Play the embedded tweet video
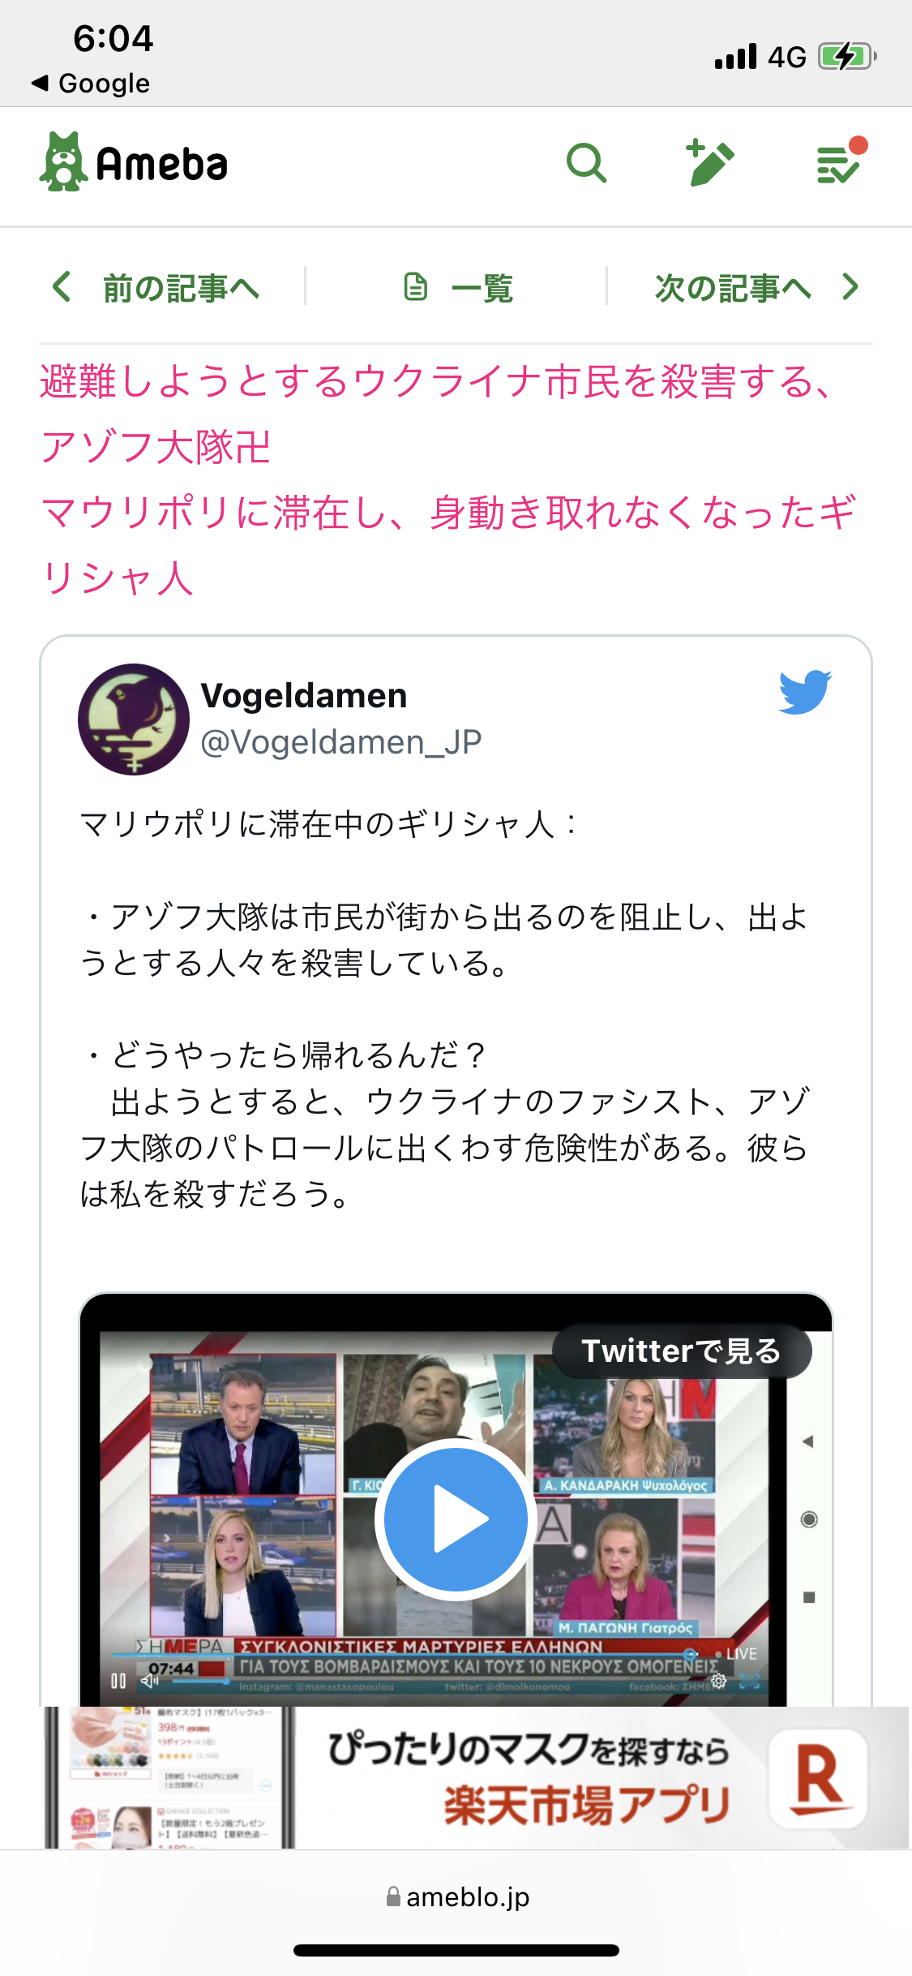912x1976 pixels. tap(456, 1519)
